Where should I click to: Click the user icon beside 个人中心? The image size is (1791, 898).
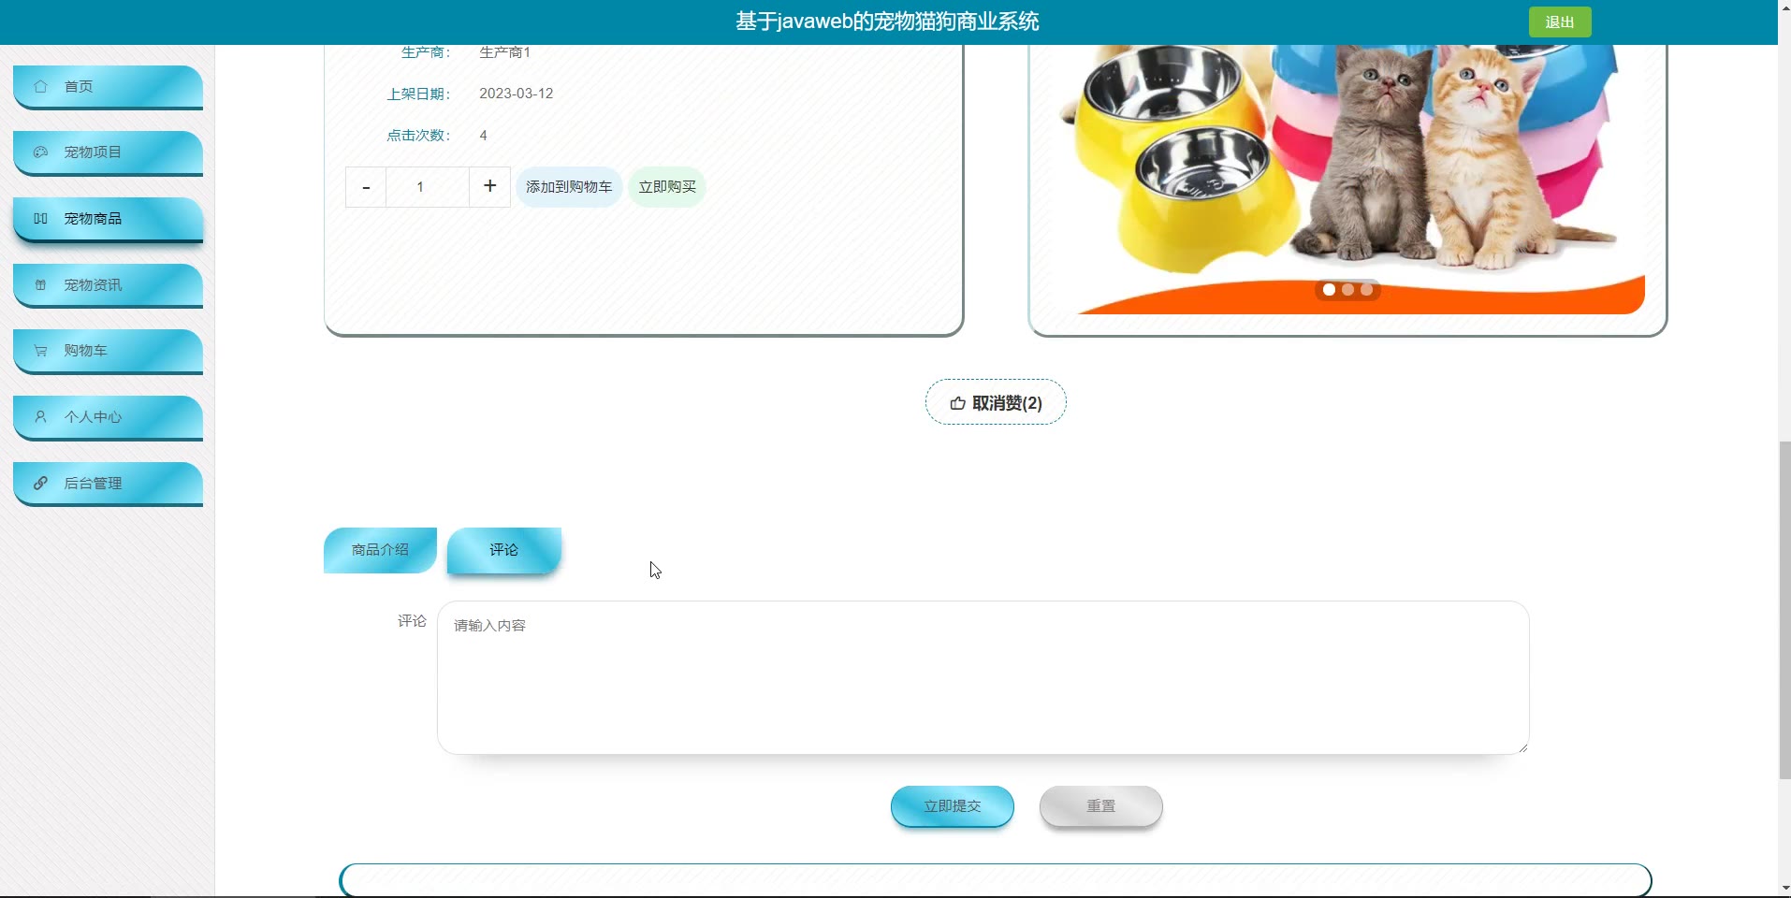(x=40, y=416)
